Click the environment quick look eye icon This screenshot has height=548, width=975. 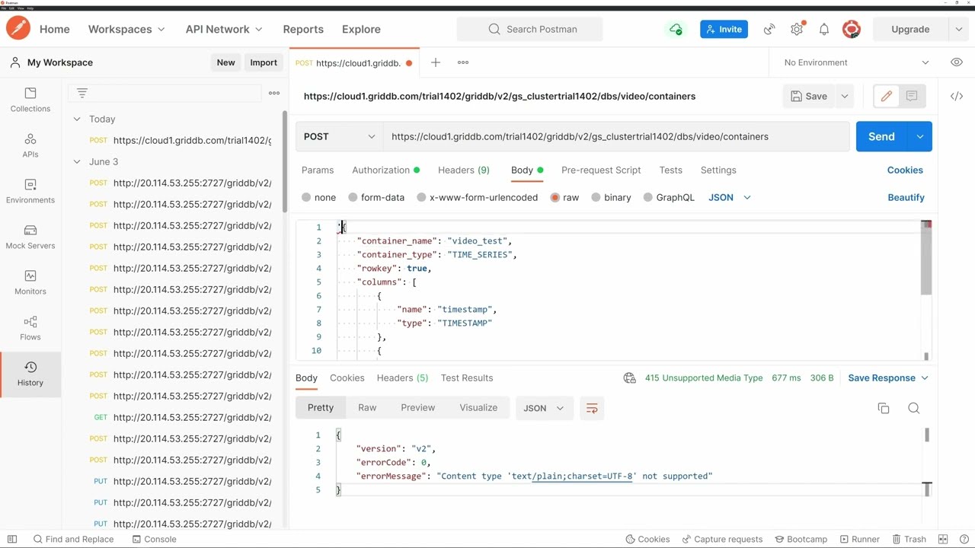(x=957, y=62)
